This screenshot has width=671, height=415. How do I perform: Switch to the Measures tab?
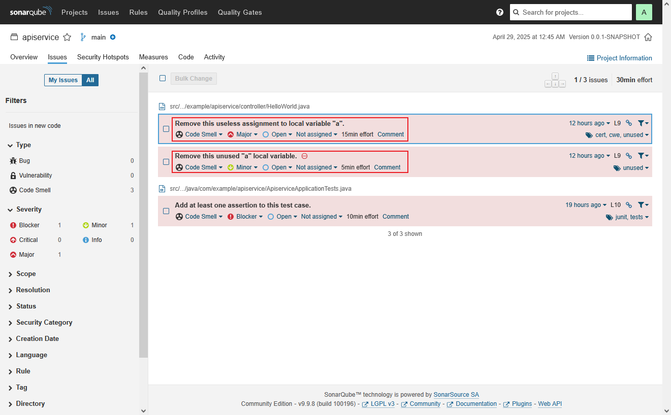pos(153,57)
